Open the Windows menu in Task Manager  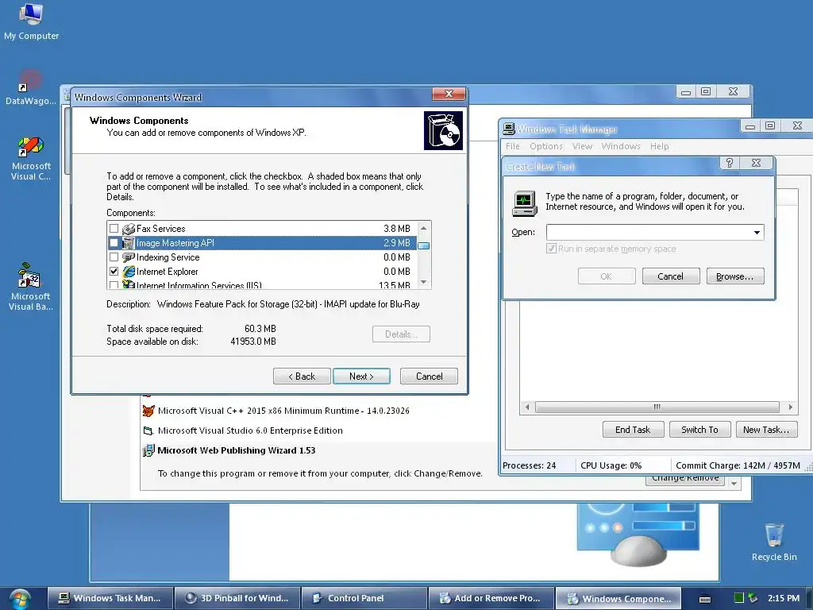tap(621, 146)
